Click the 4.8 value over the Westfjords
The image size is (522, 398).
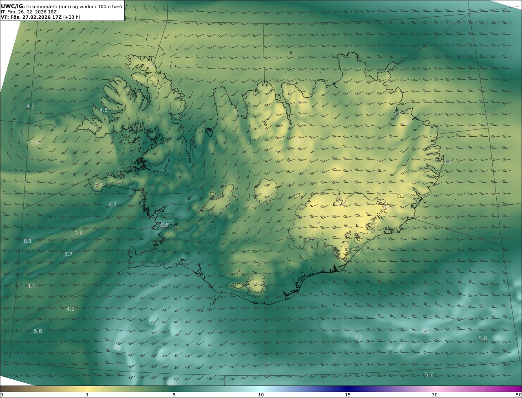pyautogui.click(x=104, y=110)
